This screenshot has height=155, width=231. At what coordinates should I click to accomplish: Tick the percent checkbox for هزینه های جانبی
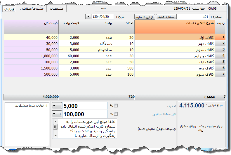coord(116,114)
